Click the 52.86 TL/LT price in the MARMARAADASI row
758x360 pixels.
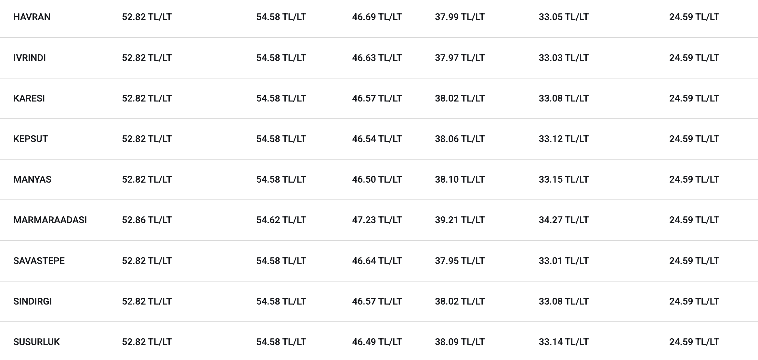[147, 220]
